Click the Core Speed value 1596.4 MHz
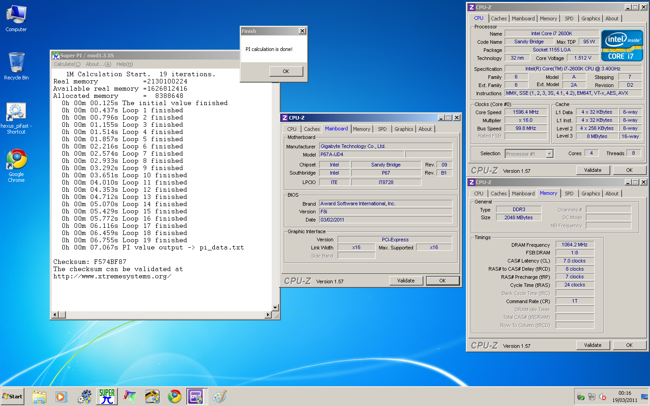The width and height of the screenshot is (650, 406). [x=526, y=112]
